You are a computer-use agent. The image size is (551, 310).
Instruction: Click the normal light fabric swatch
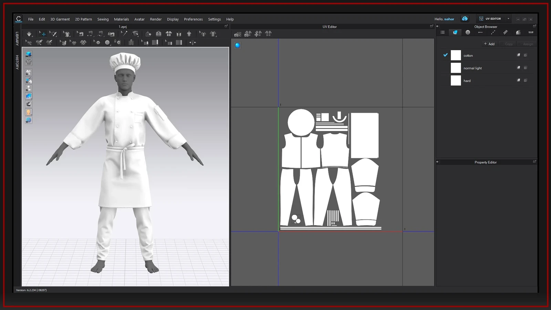[456, 68]
